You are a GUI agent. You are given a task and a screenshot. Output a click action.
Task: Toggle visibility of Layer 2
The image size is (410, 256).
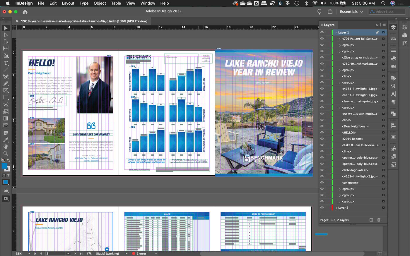(x=322, y=208)
